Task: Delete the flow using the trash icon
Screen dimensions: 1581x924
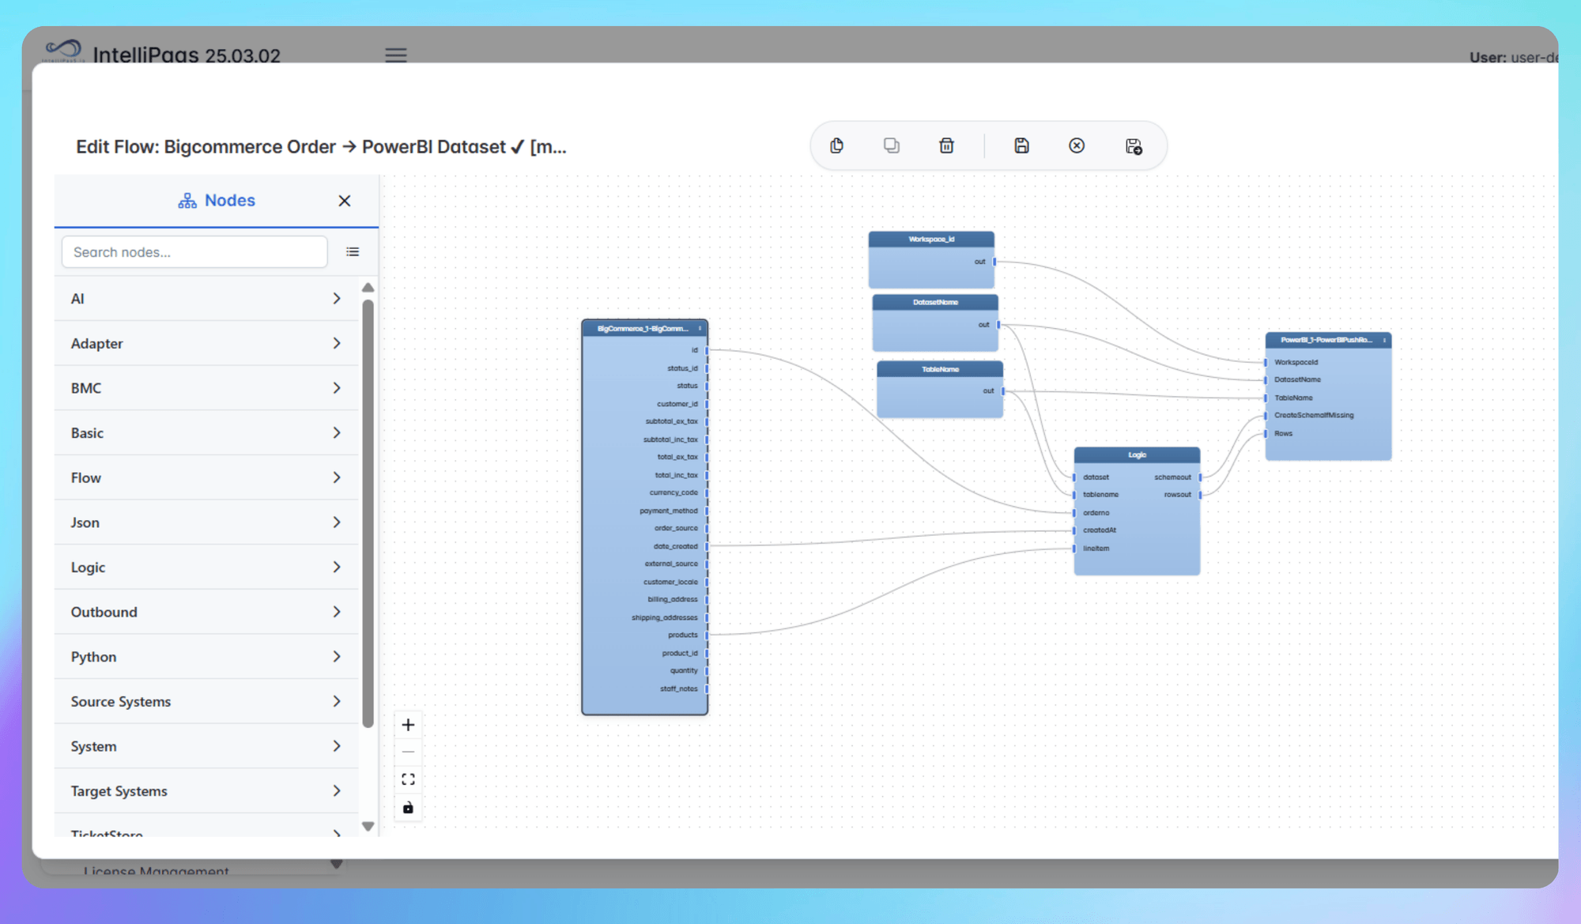Action: tap(946, 145)
